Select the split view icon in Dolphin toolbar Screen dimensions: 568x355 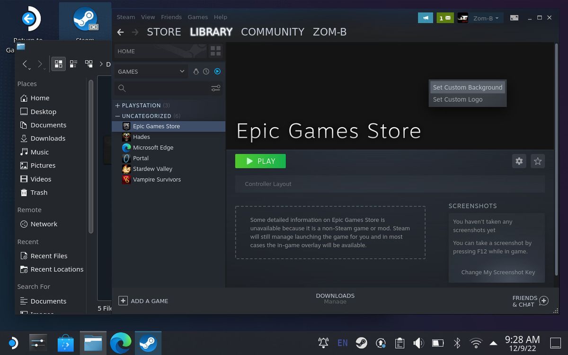(x=89, y=63)
